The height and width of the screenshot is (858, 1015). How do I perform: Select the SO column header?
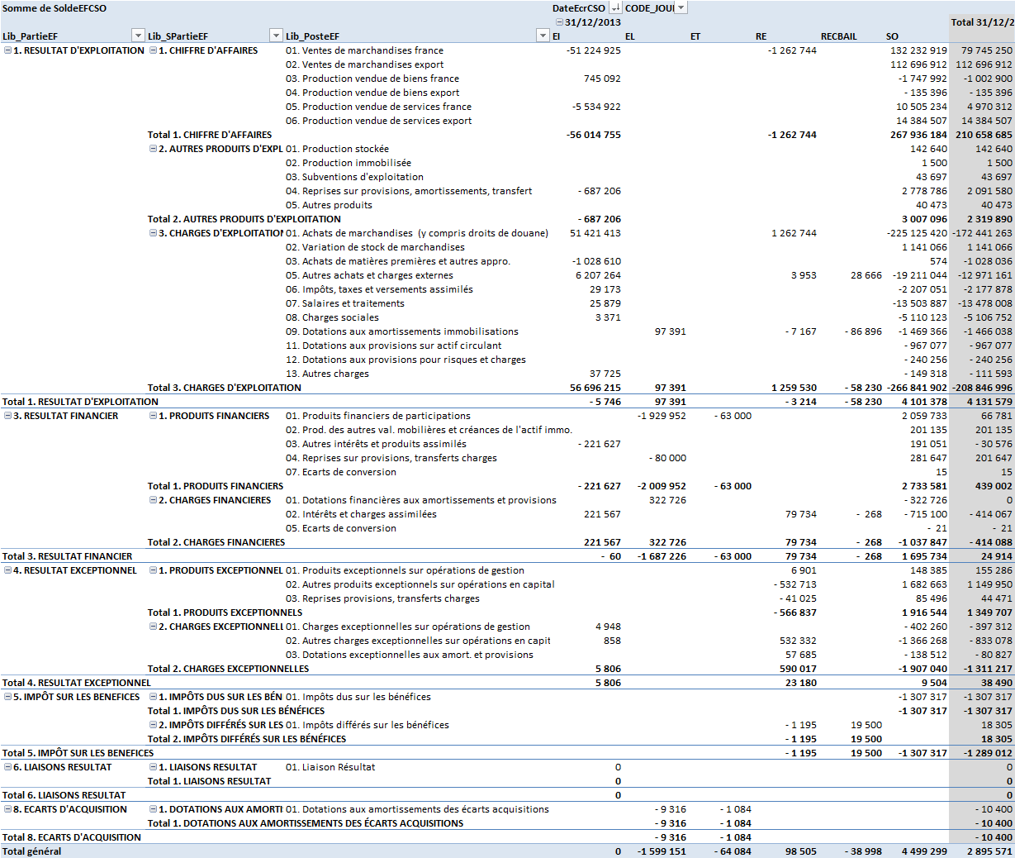pos(892,36)
